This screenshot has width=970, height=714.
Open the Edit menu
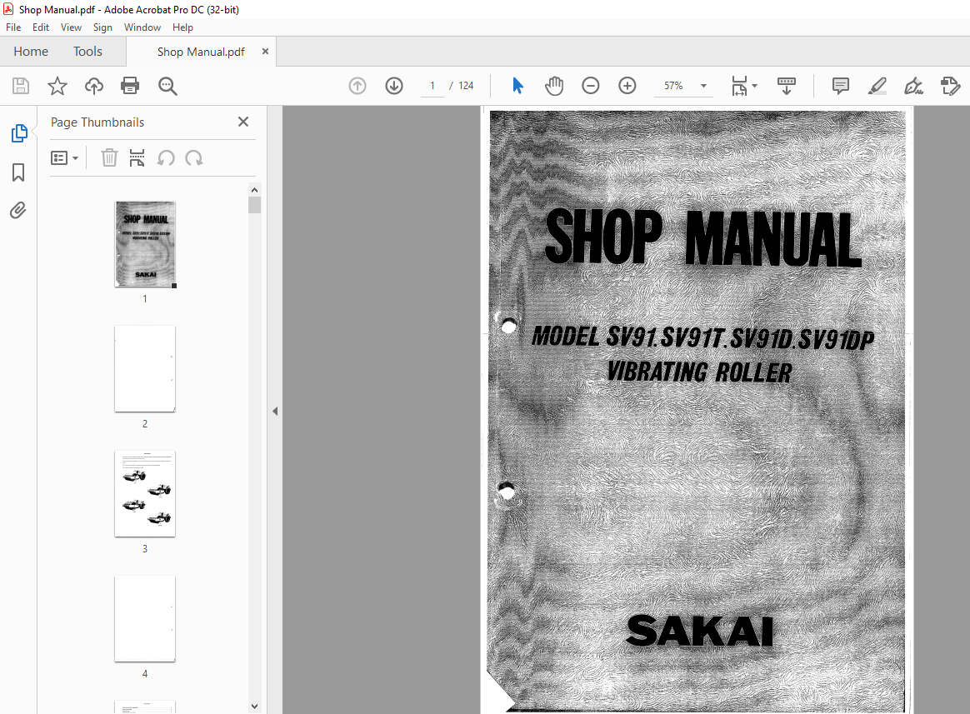pyautogui.click(x=41, y=27)
